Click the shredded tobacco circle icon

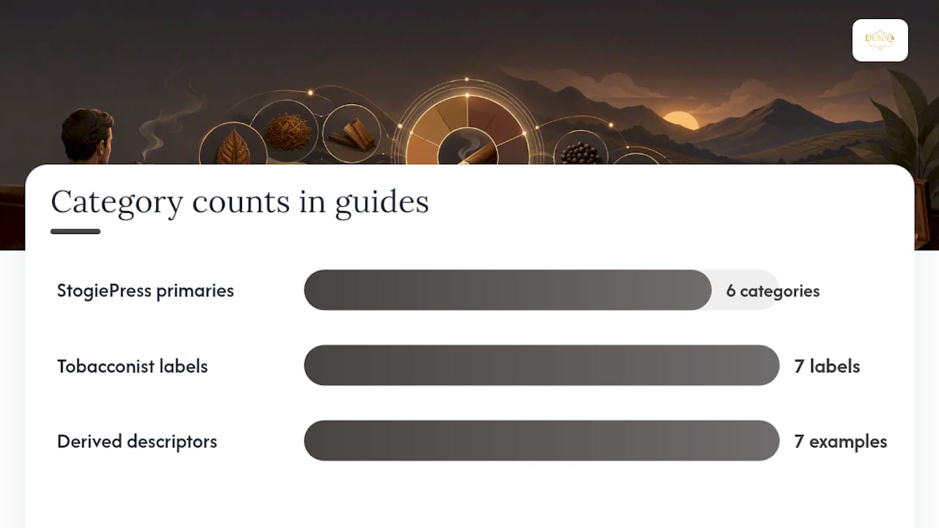pos(283,131)
